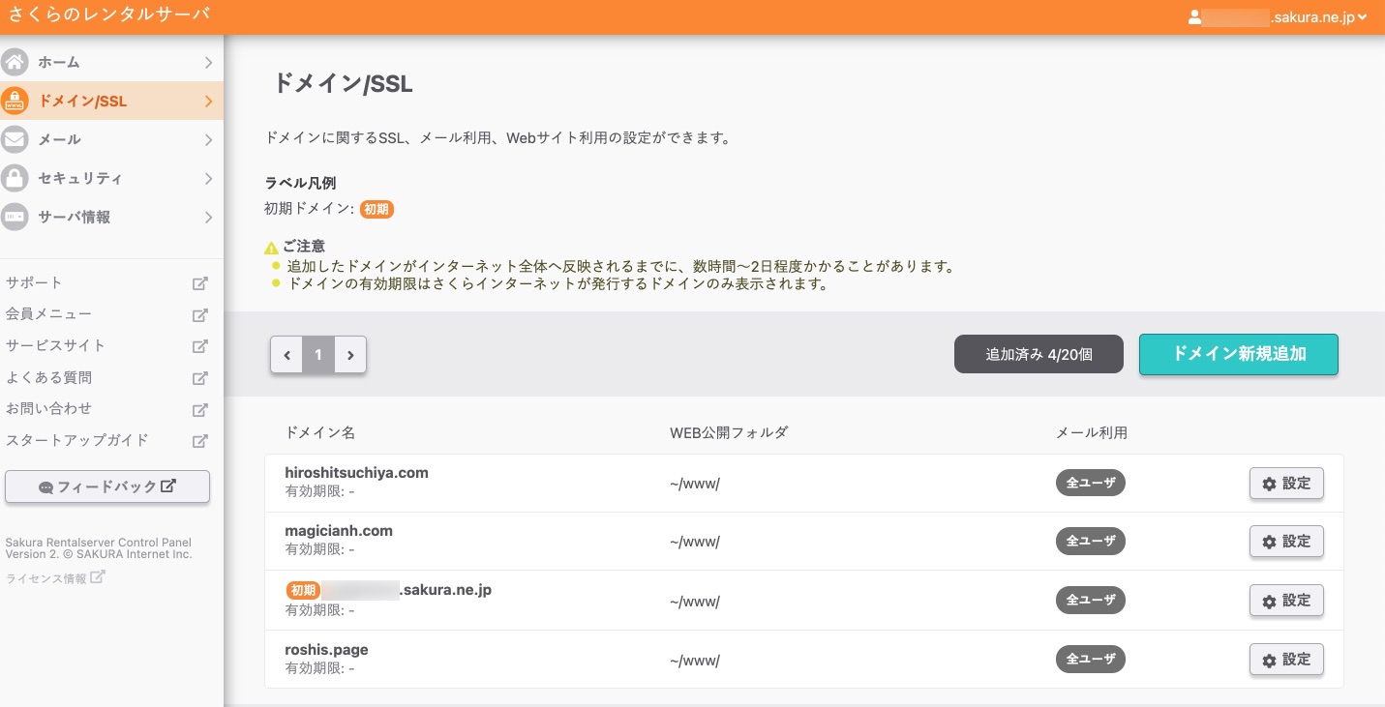The image size is (1385, 707).
Task: Open 設定 for roshis.page
Action: (x=1285, y=660)
